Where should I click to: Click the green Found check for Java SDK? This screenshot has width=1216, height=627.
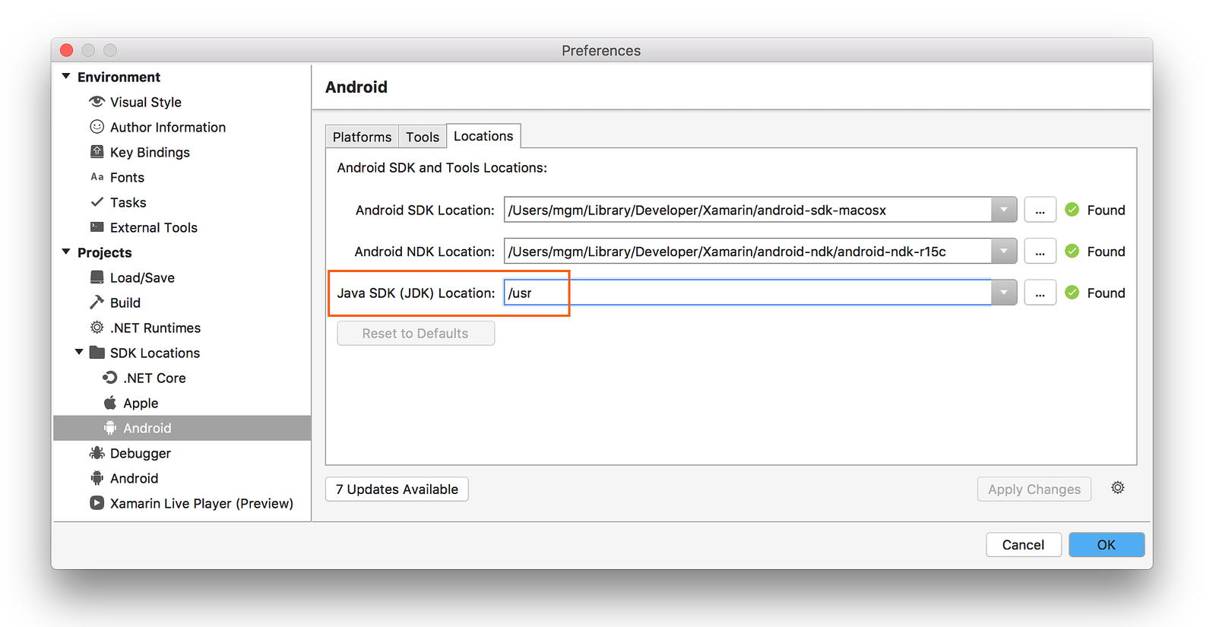click(x=1072, y=293)
